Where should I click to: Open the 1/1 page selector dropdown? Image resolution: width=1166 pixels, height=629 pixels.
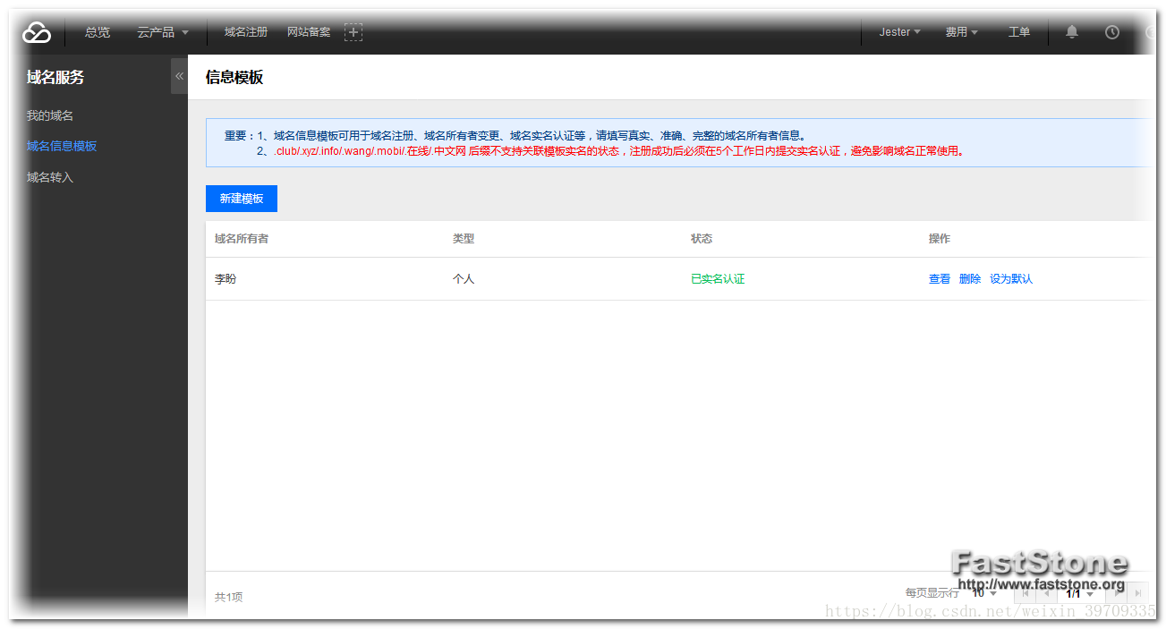click(x=1080, y=592)
